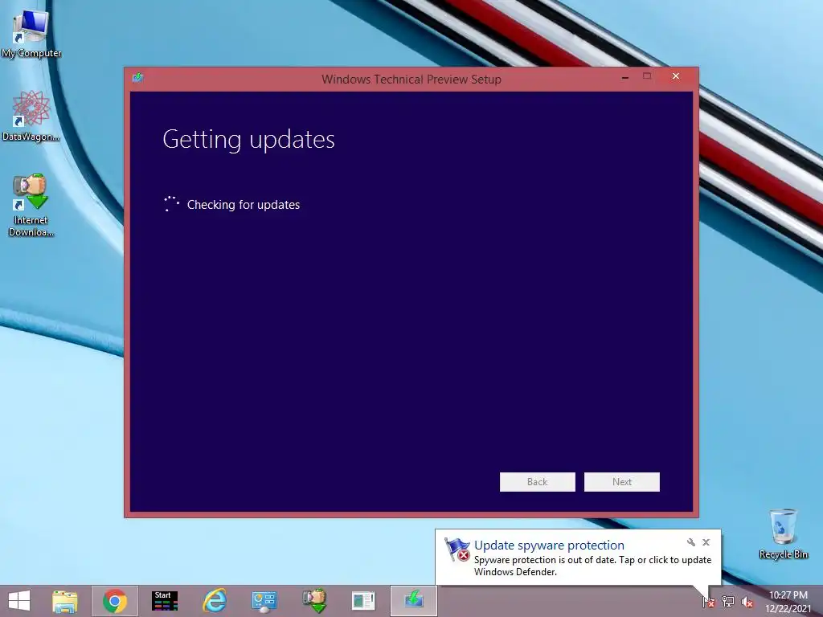
Task: Open the network tray icon
Action: [x=728, y=601]
